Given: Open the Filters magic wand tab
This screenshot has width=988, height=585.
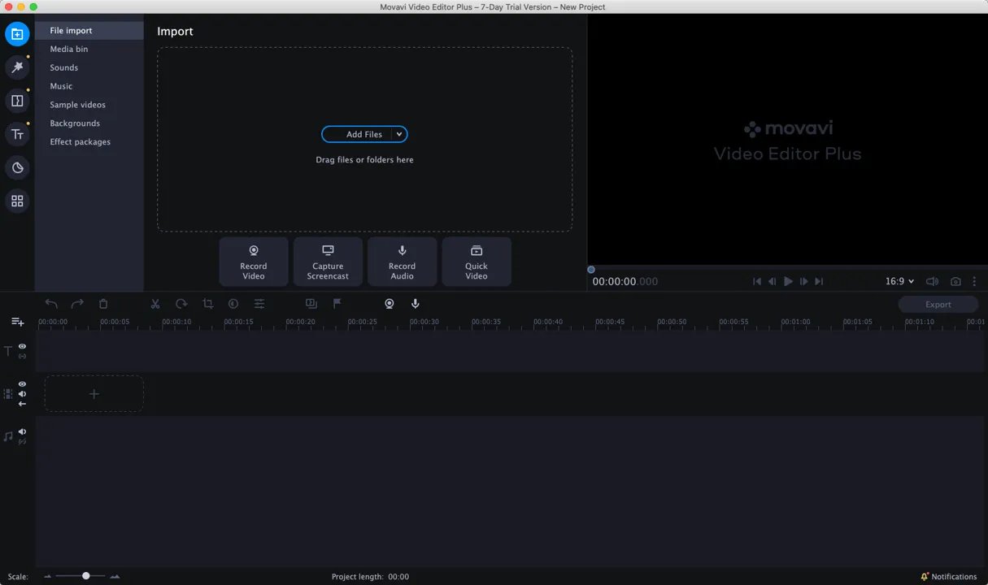Looking at the screenshot, I should 17,67.
